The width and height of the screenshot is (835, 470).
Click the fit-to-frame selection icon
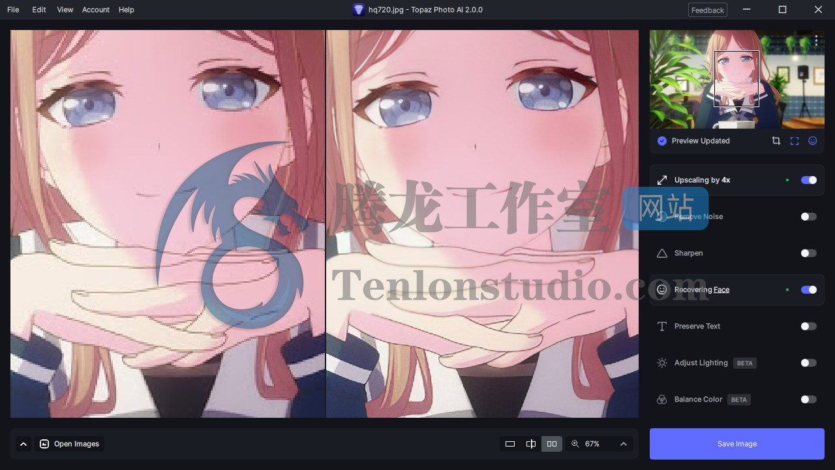click(795, 141)
